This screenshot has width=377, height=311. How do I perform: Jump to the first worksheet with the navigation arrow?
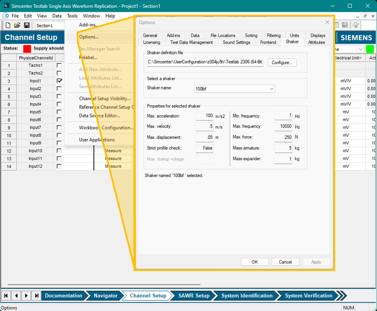(7, 296)
